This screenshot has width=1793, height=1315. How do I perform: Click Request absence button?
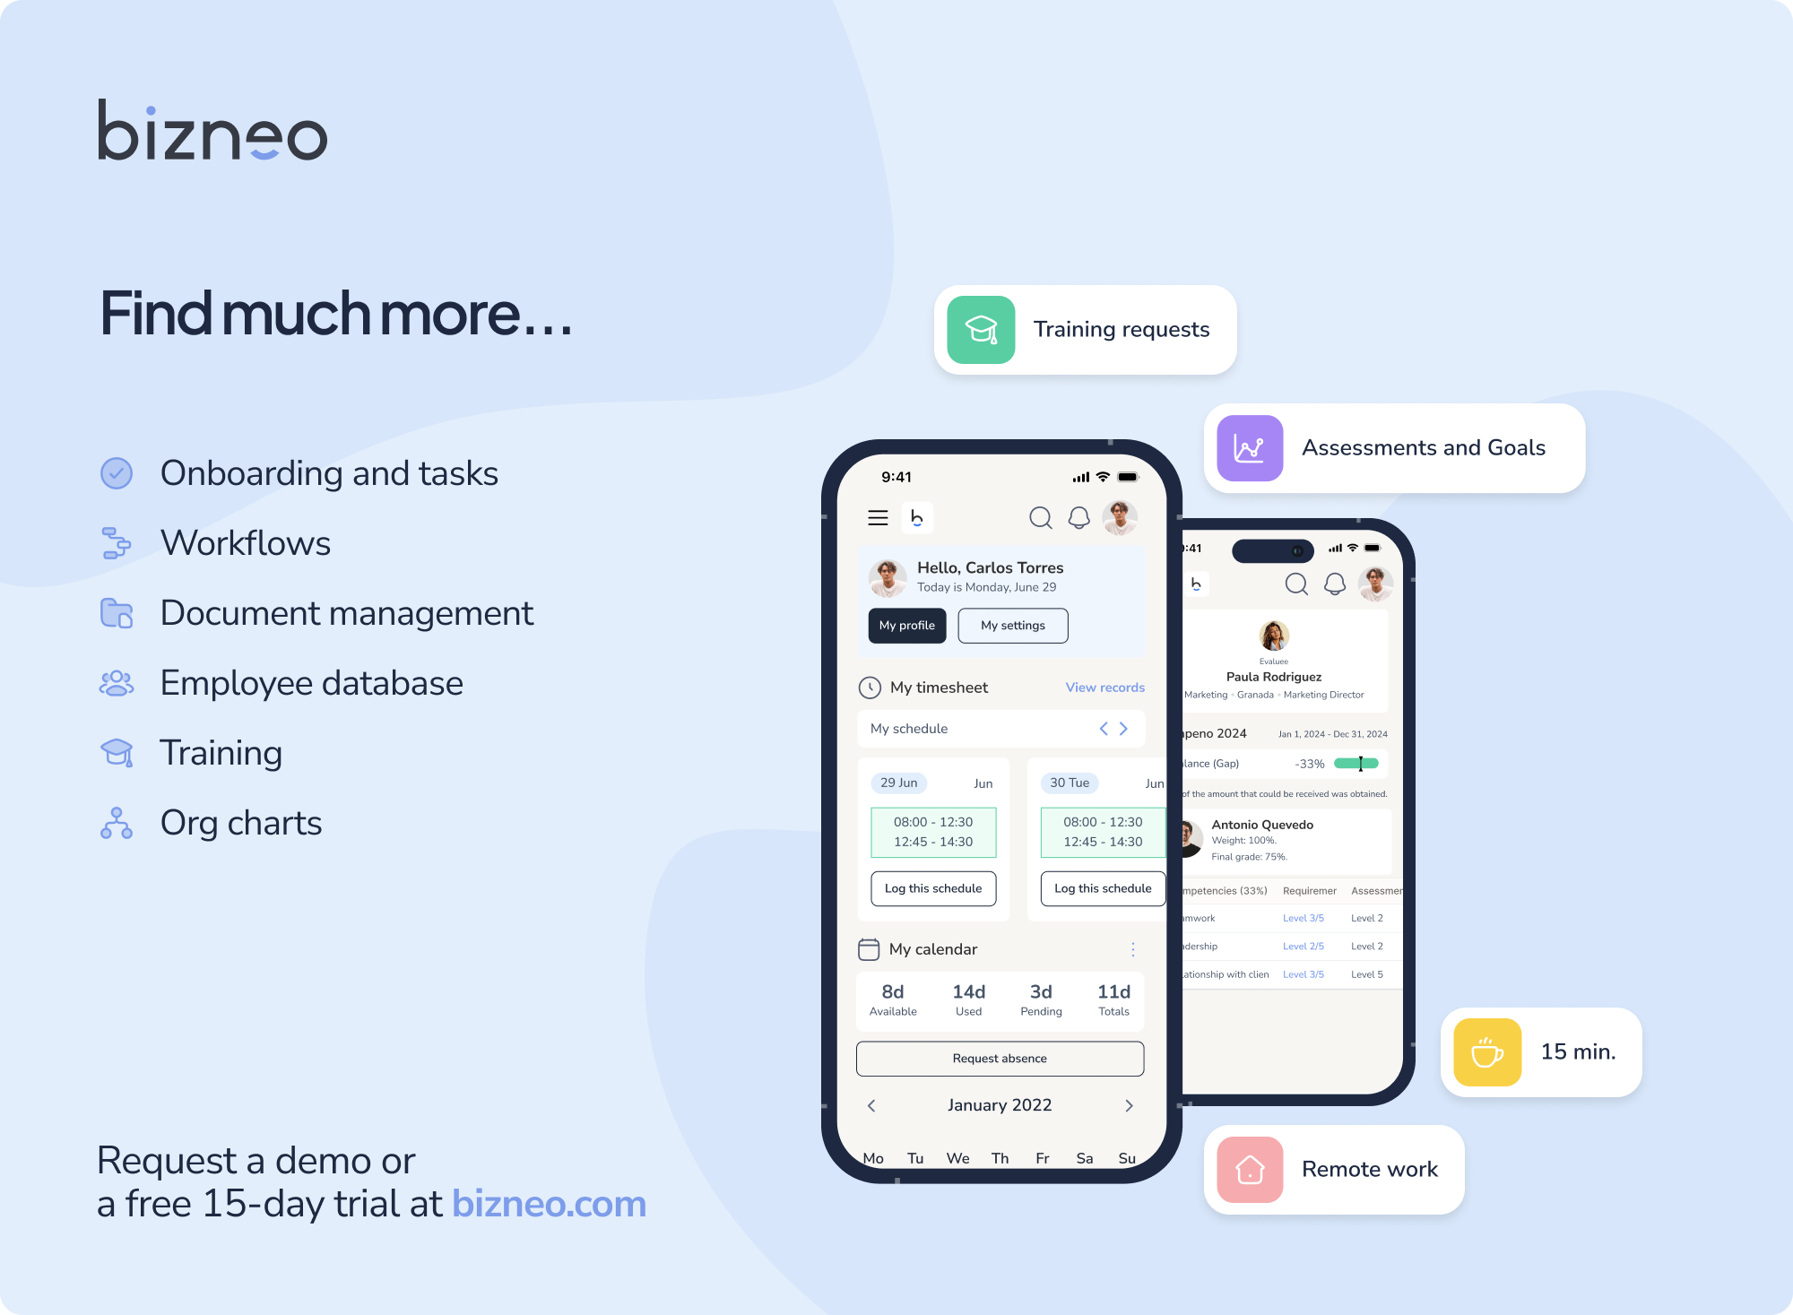(1000, 1058)
